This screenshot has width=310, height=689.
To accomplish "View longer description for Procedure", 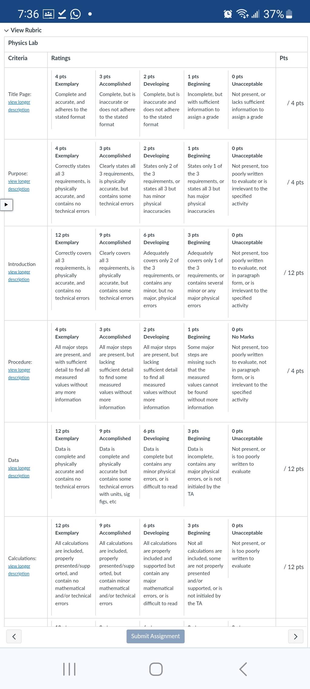I will click(x=19, y=374).
